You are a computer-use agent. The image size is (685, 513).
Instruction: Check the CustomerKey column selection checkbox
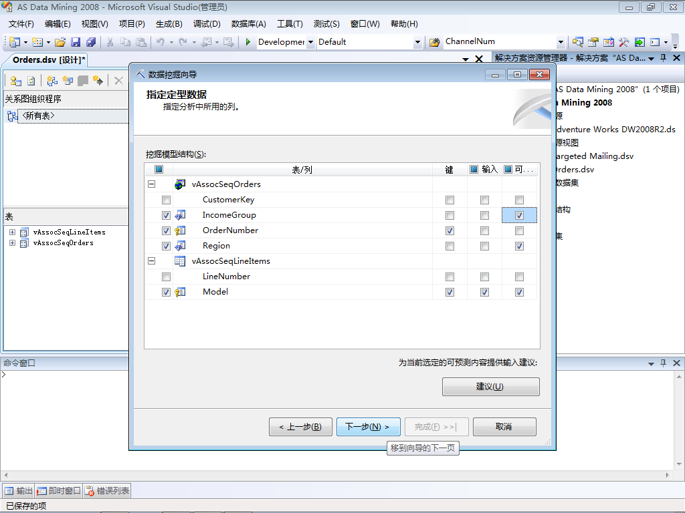pyautogui.click(x=166, y=200)
